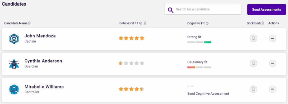Open actions menu for Cynthia Anderson

coord(273,63)
